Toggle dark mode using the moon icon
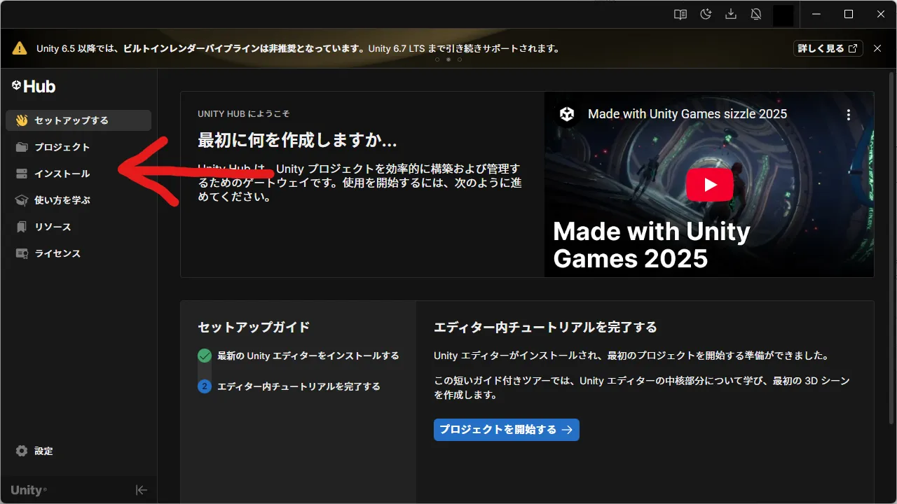 tap(705, 14)
